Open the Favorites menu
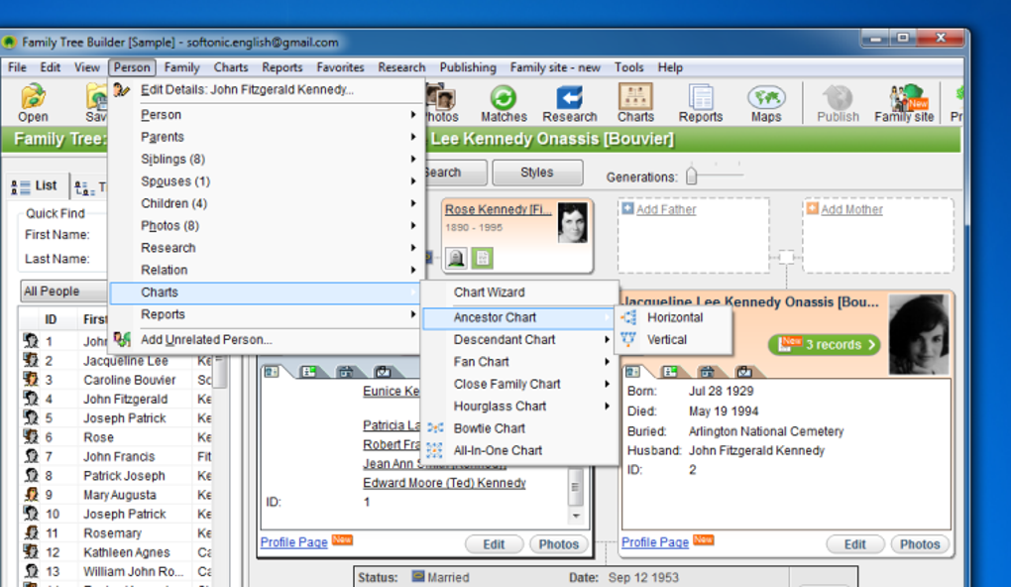Viewport: 1011px width, 587px height. pos(340,67)
